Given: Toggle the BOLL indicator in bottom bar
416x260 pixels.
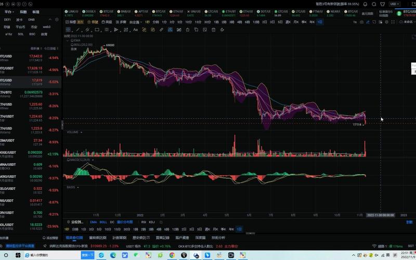Looking at the screenshot, I should point(103,222).
